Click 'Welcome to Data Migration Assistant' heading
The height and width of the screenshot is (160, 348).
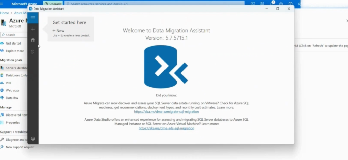[x=167, y=30]
